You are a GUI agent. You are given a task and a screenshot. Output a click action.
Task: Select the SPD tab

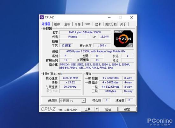[x=87, y=24]
